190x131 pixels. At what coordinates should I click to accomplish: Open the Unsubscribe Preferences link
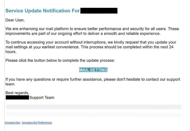[37, 122]
